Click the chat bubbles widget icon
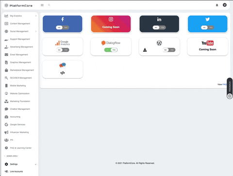This screenshot has height=176, width=233. click(x=63, y=65)
